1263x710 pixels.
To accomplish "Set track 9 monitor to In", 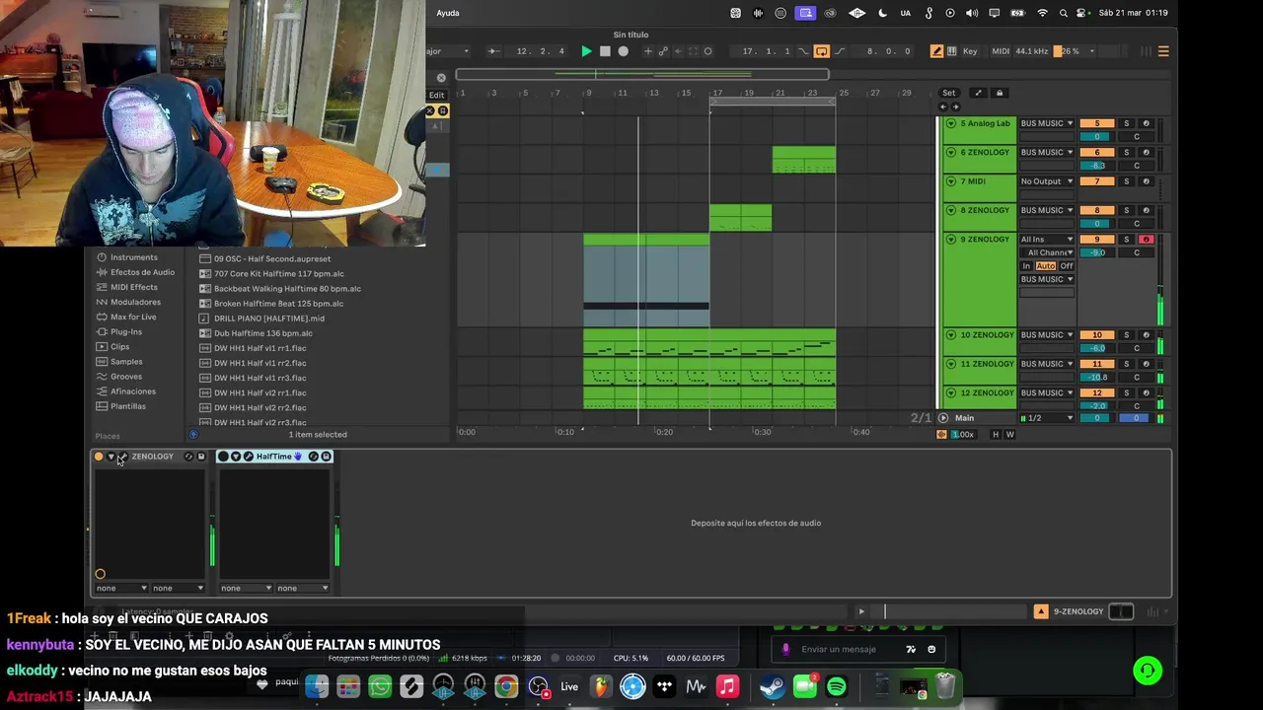I will [x=1026, y=266].
